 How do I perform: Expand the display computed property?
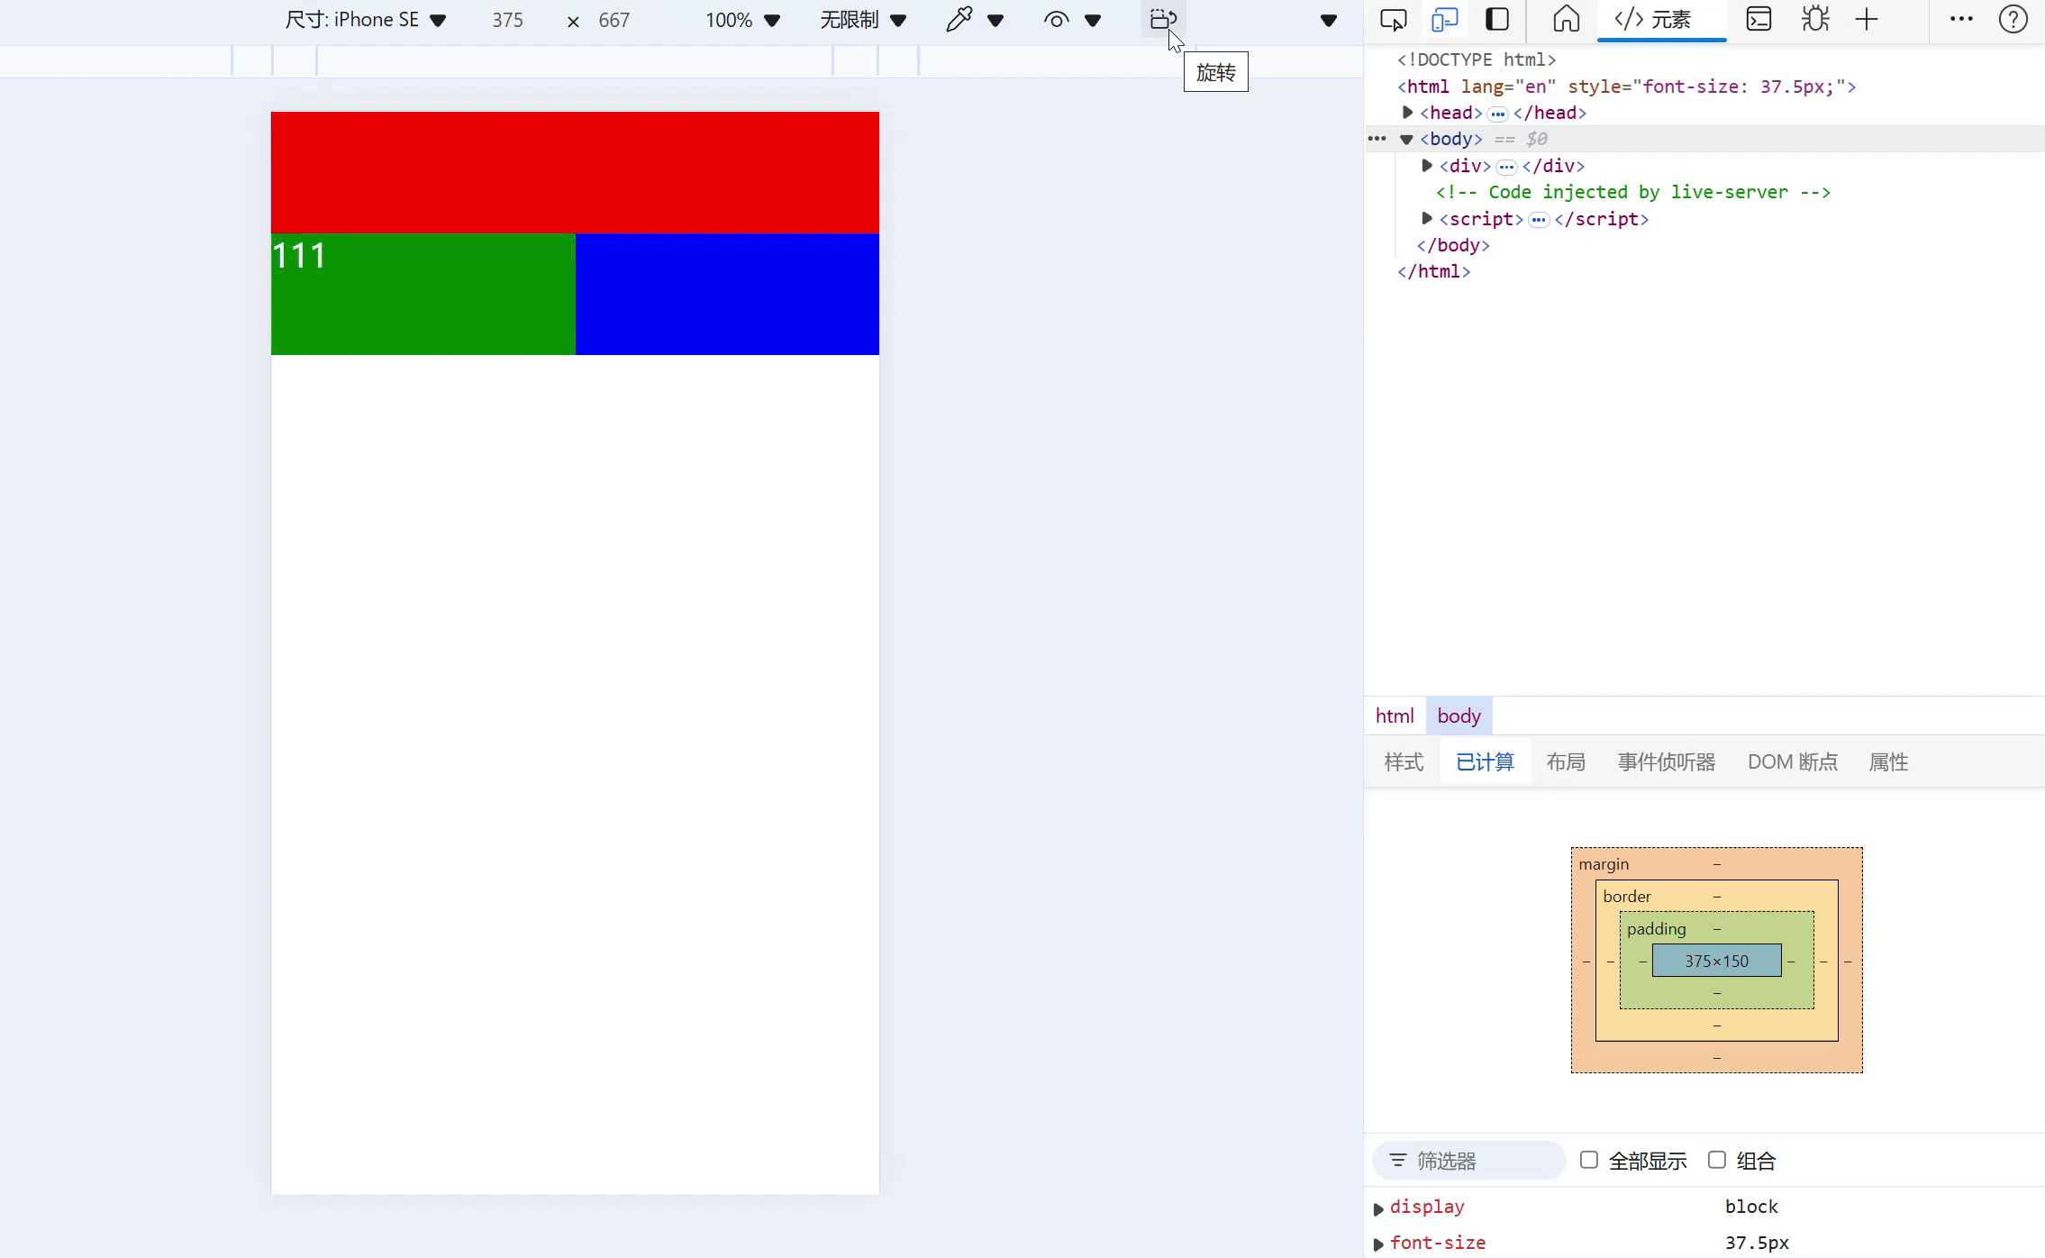coord(1378,1208)
